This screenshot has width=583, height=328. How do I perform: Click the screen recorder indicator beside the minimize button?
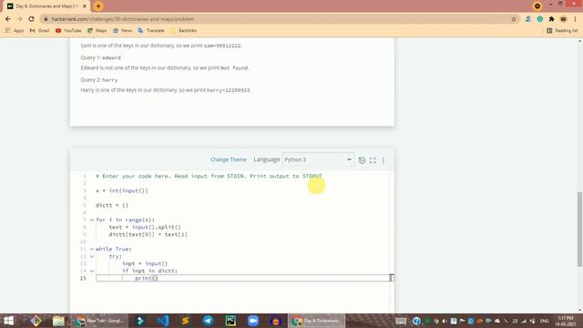[x=537, y=6]
